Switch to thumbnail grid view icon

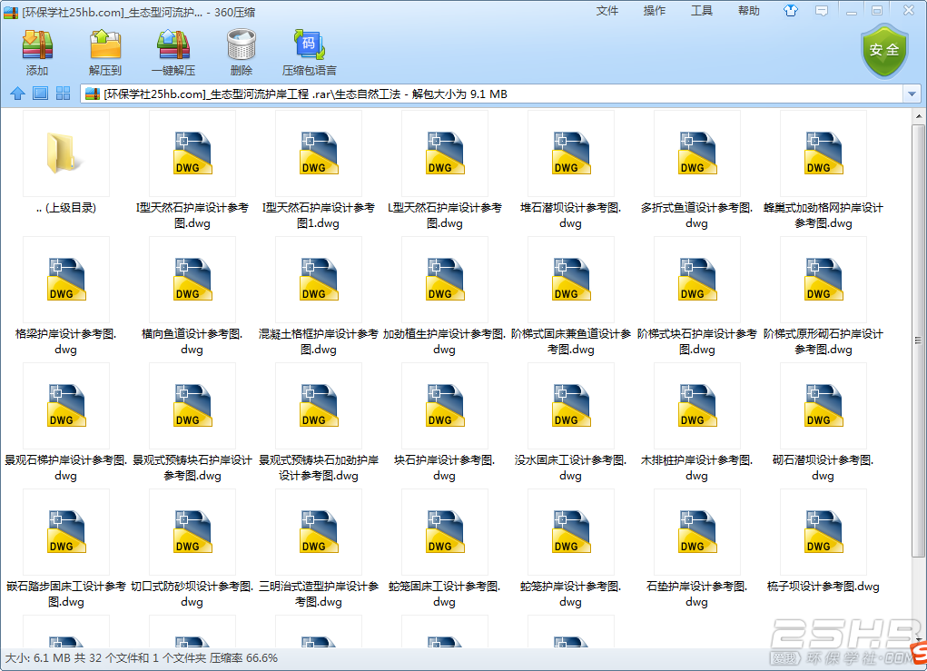point(63,94)
